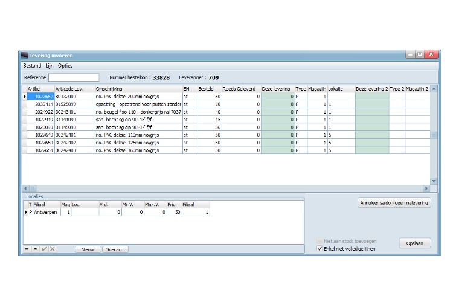
Task: Maximize the Levering invoeren window
Action: (420, 54)
